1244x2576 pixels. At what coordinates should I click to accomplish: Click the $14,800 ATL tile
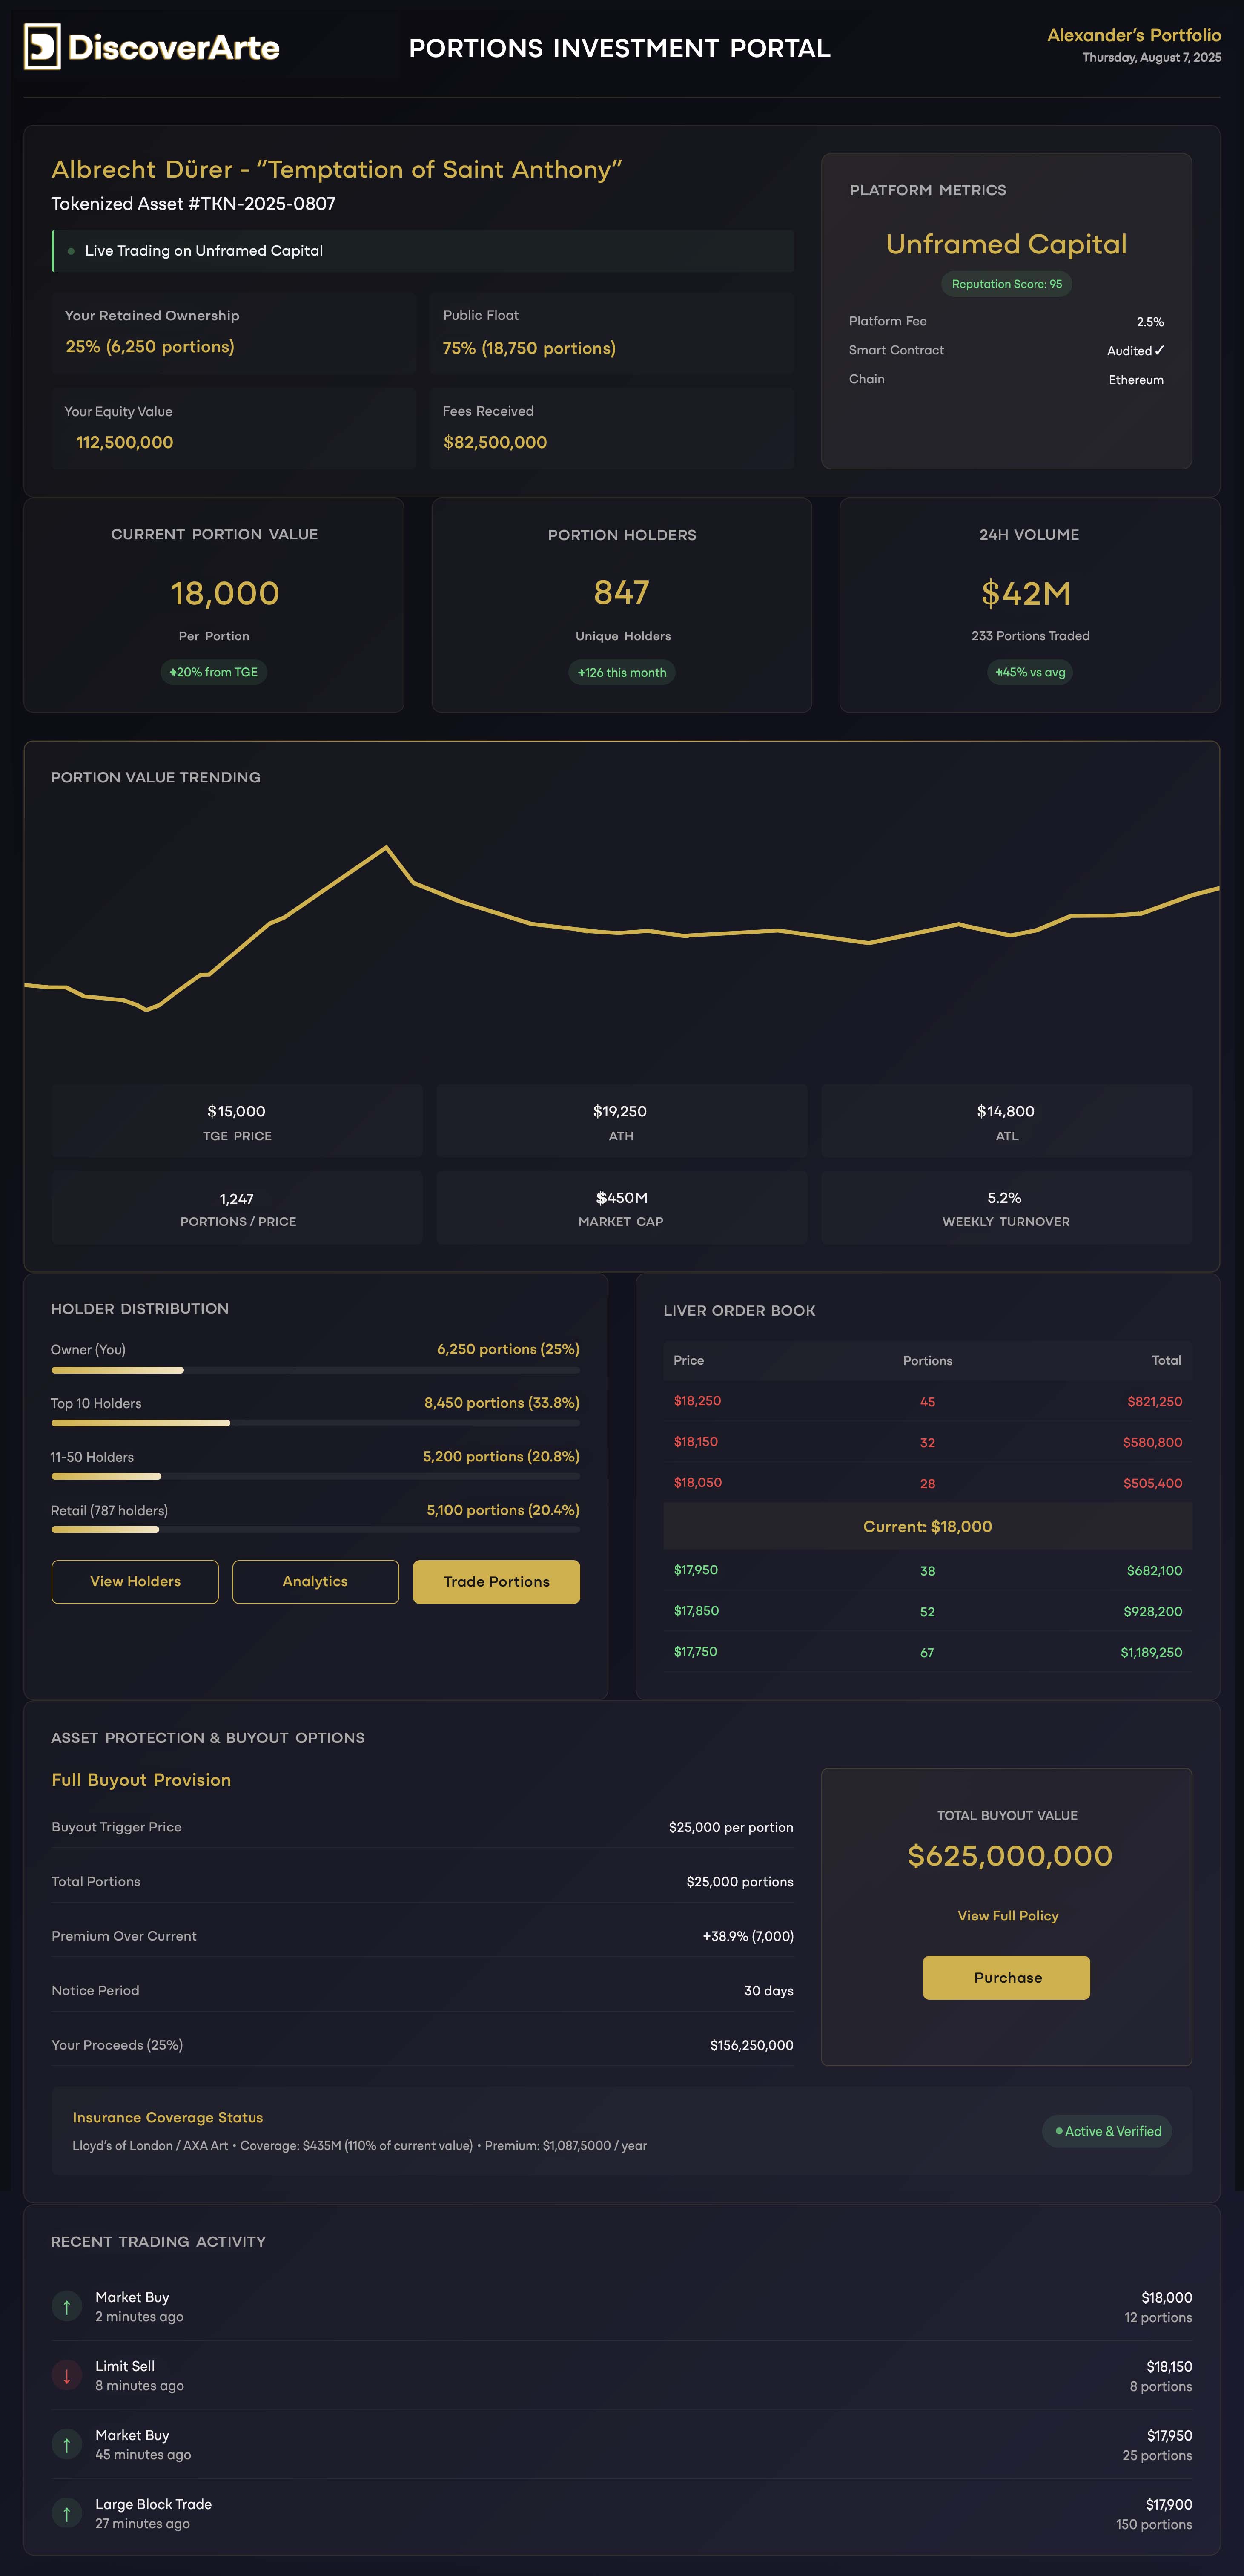[1006, 1121]
